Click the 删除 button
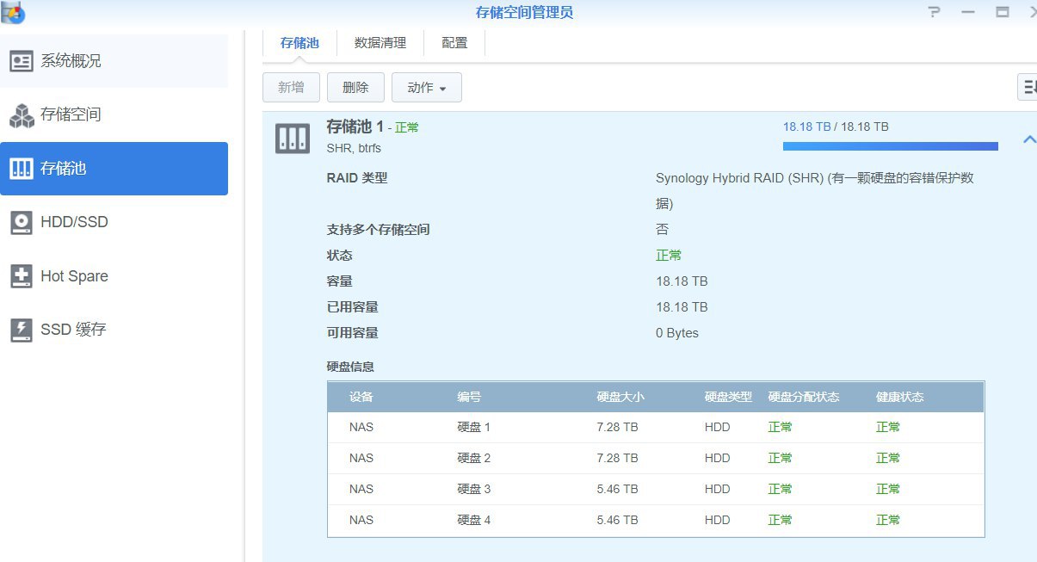The image size is (1037, 562). pos(355,88)
